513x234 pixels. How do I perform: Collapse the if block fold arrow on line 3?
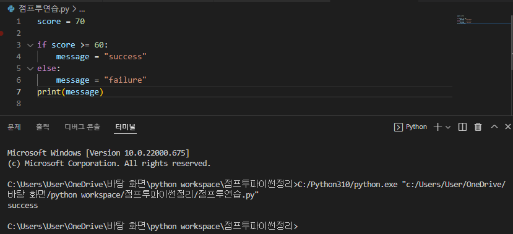click(30, 44)
